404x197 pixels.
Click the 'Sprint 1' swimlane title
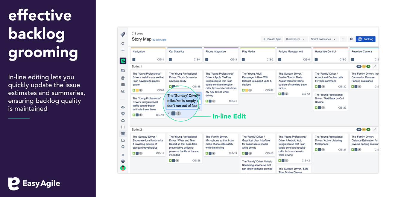[137, 67]
